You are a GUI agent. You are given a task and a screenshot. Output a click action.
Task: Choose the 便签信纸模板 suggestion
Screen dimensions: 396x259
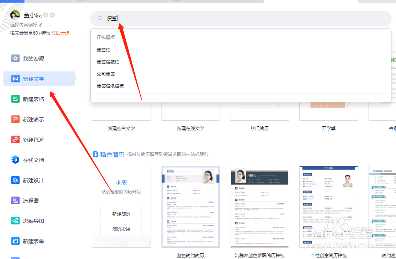coord(110,86)
